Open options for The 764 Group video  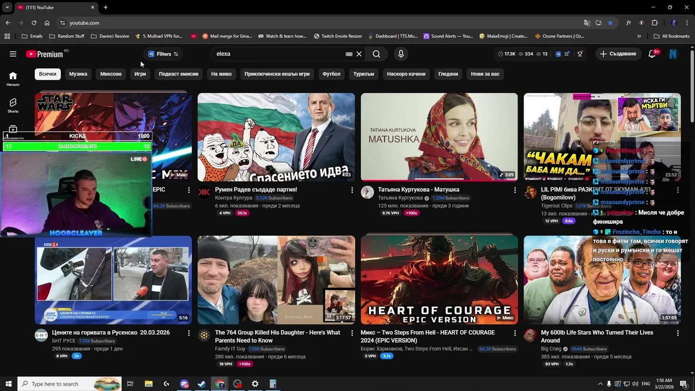352,333
